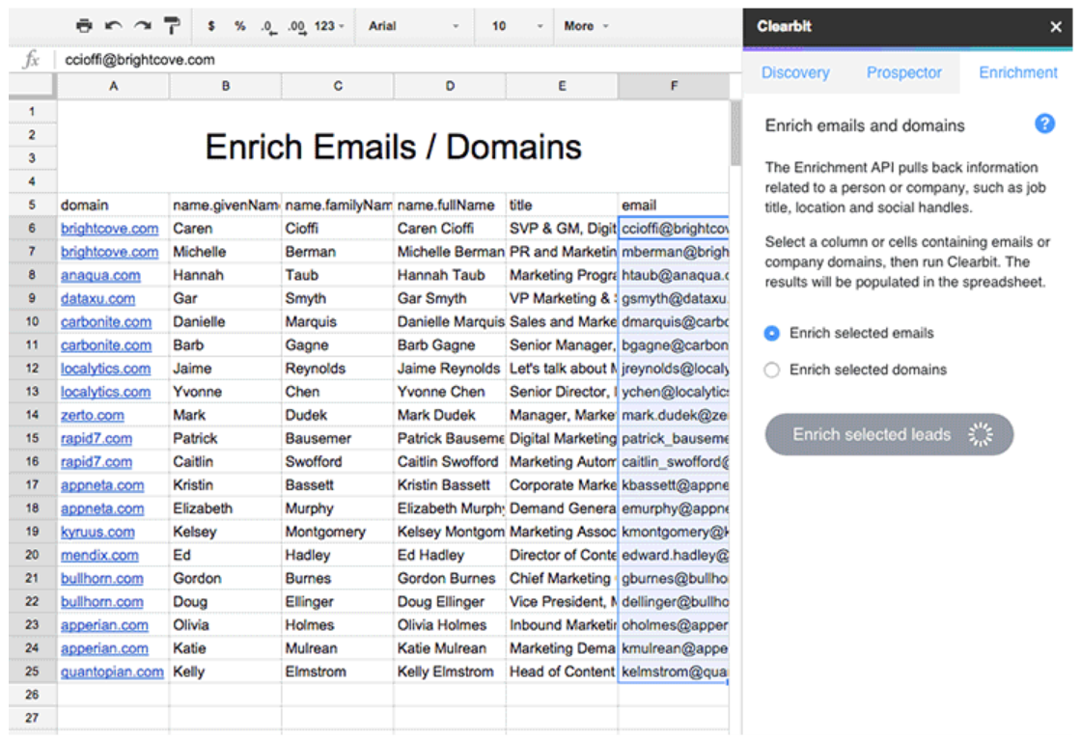
Task: Select Enrich selected domains radio option
Action: click(x=771, y=370)
